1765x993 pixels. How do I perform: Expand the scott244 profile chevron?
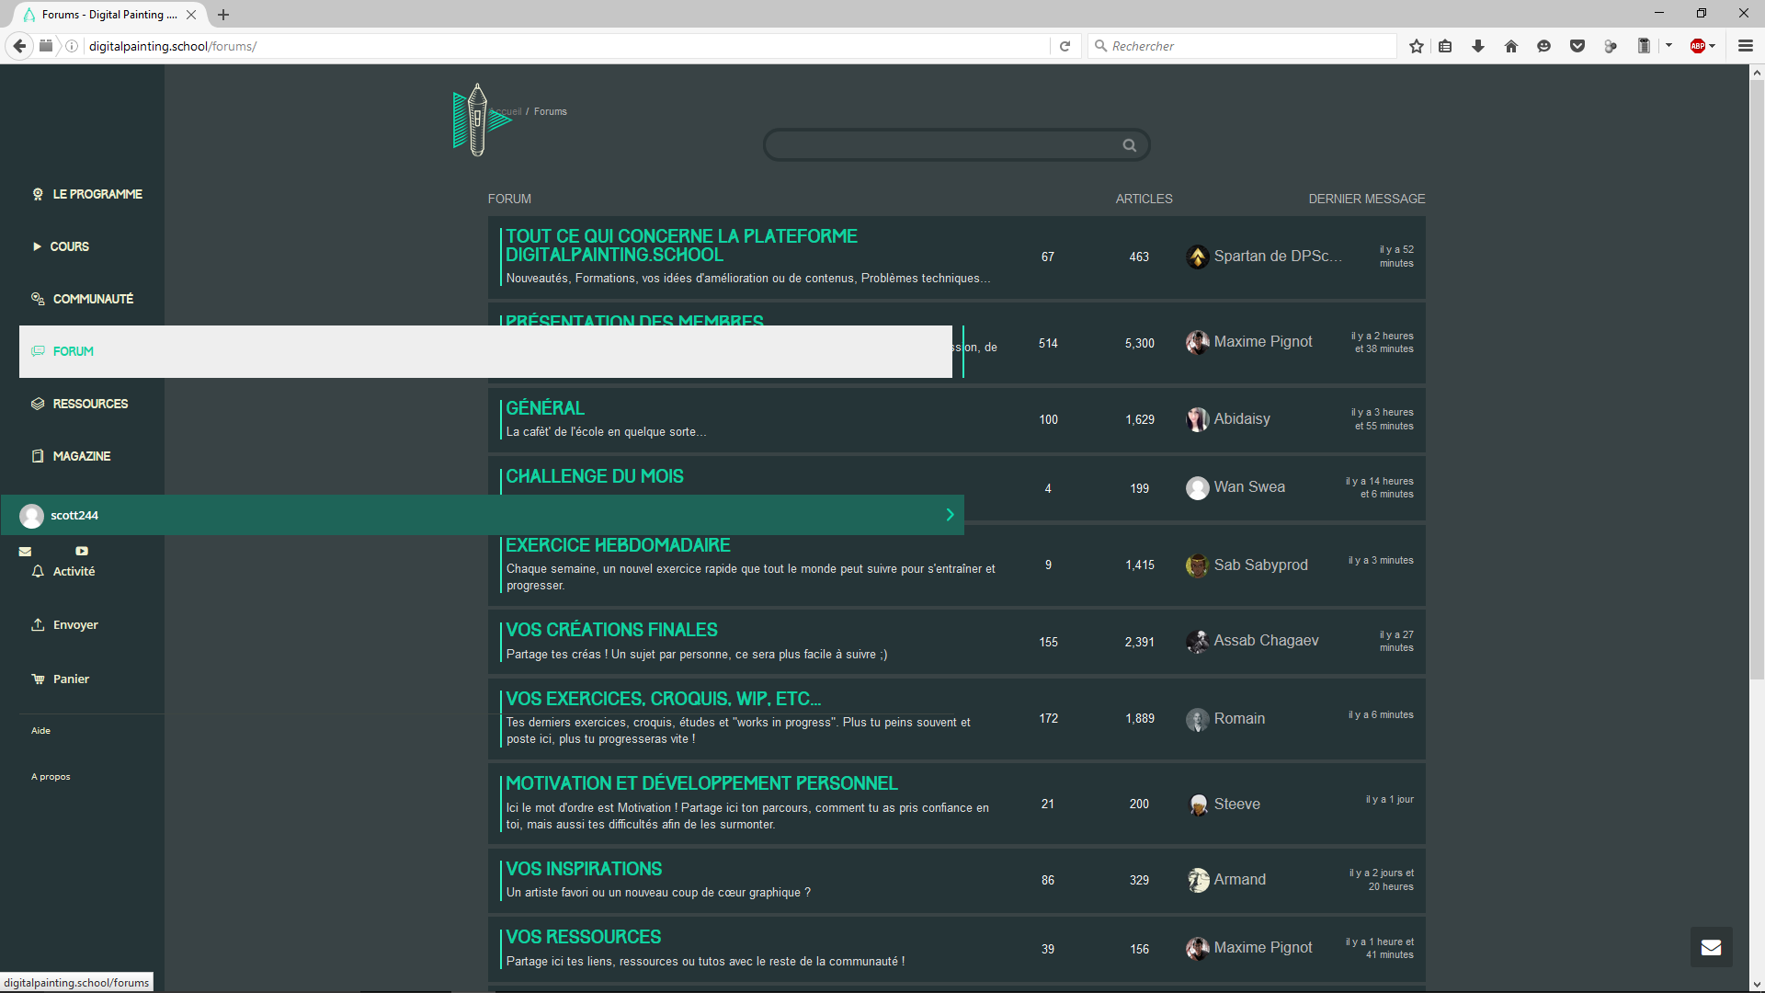(950, 515)
